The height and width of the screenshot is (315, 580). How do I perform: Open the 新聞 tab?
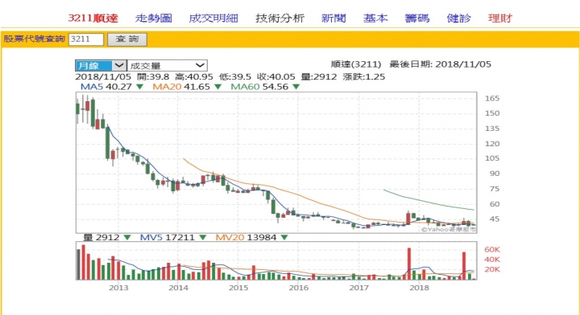point(333,18)
